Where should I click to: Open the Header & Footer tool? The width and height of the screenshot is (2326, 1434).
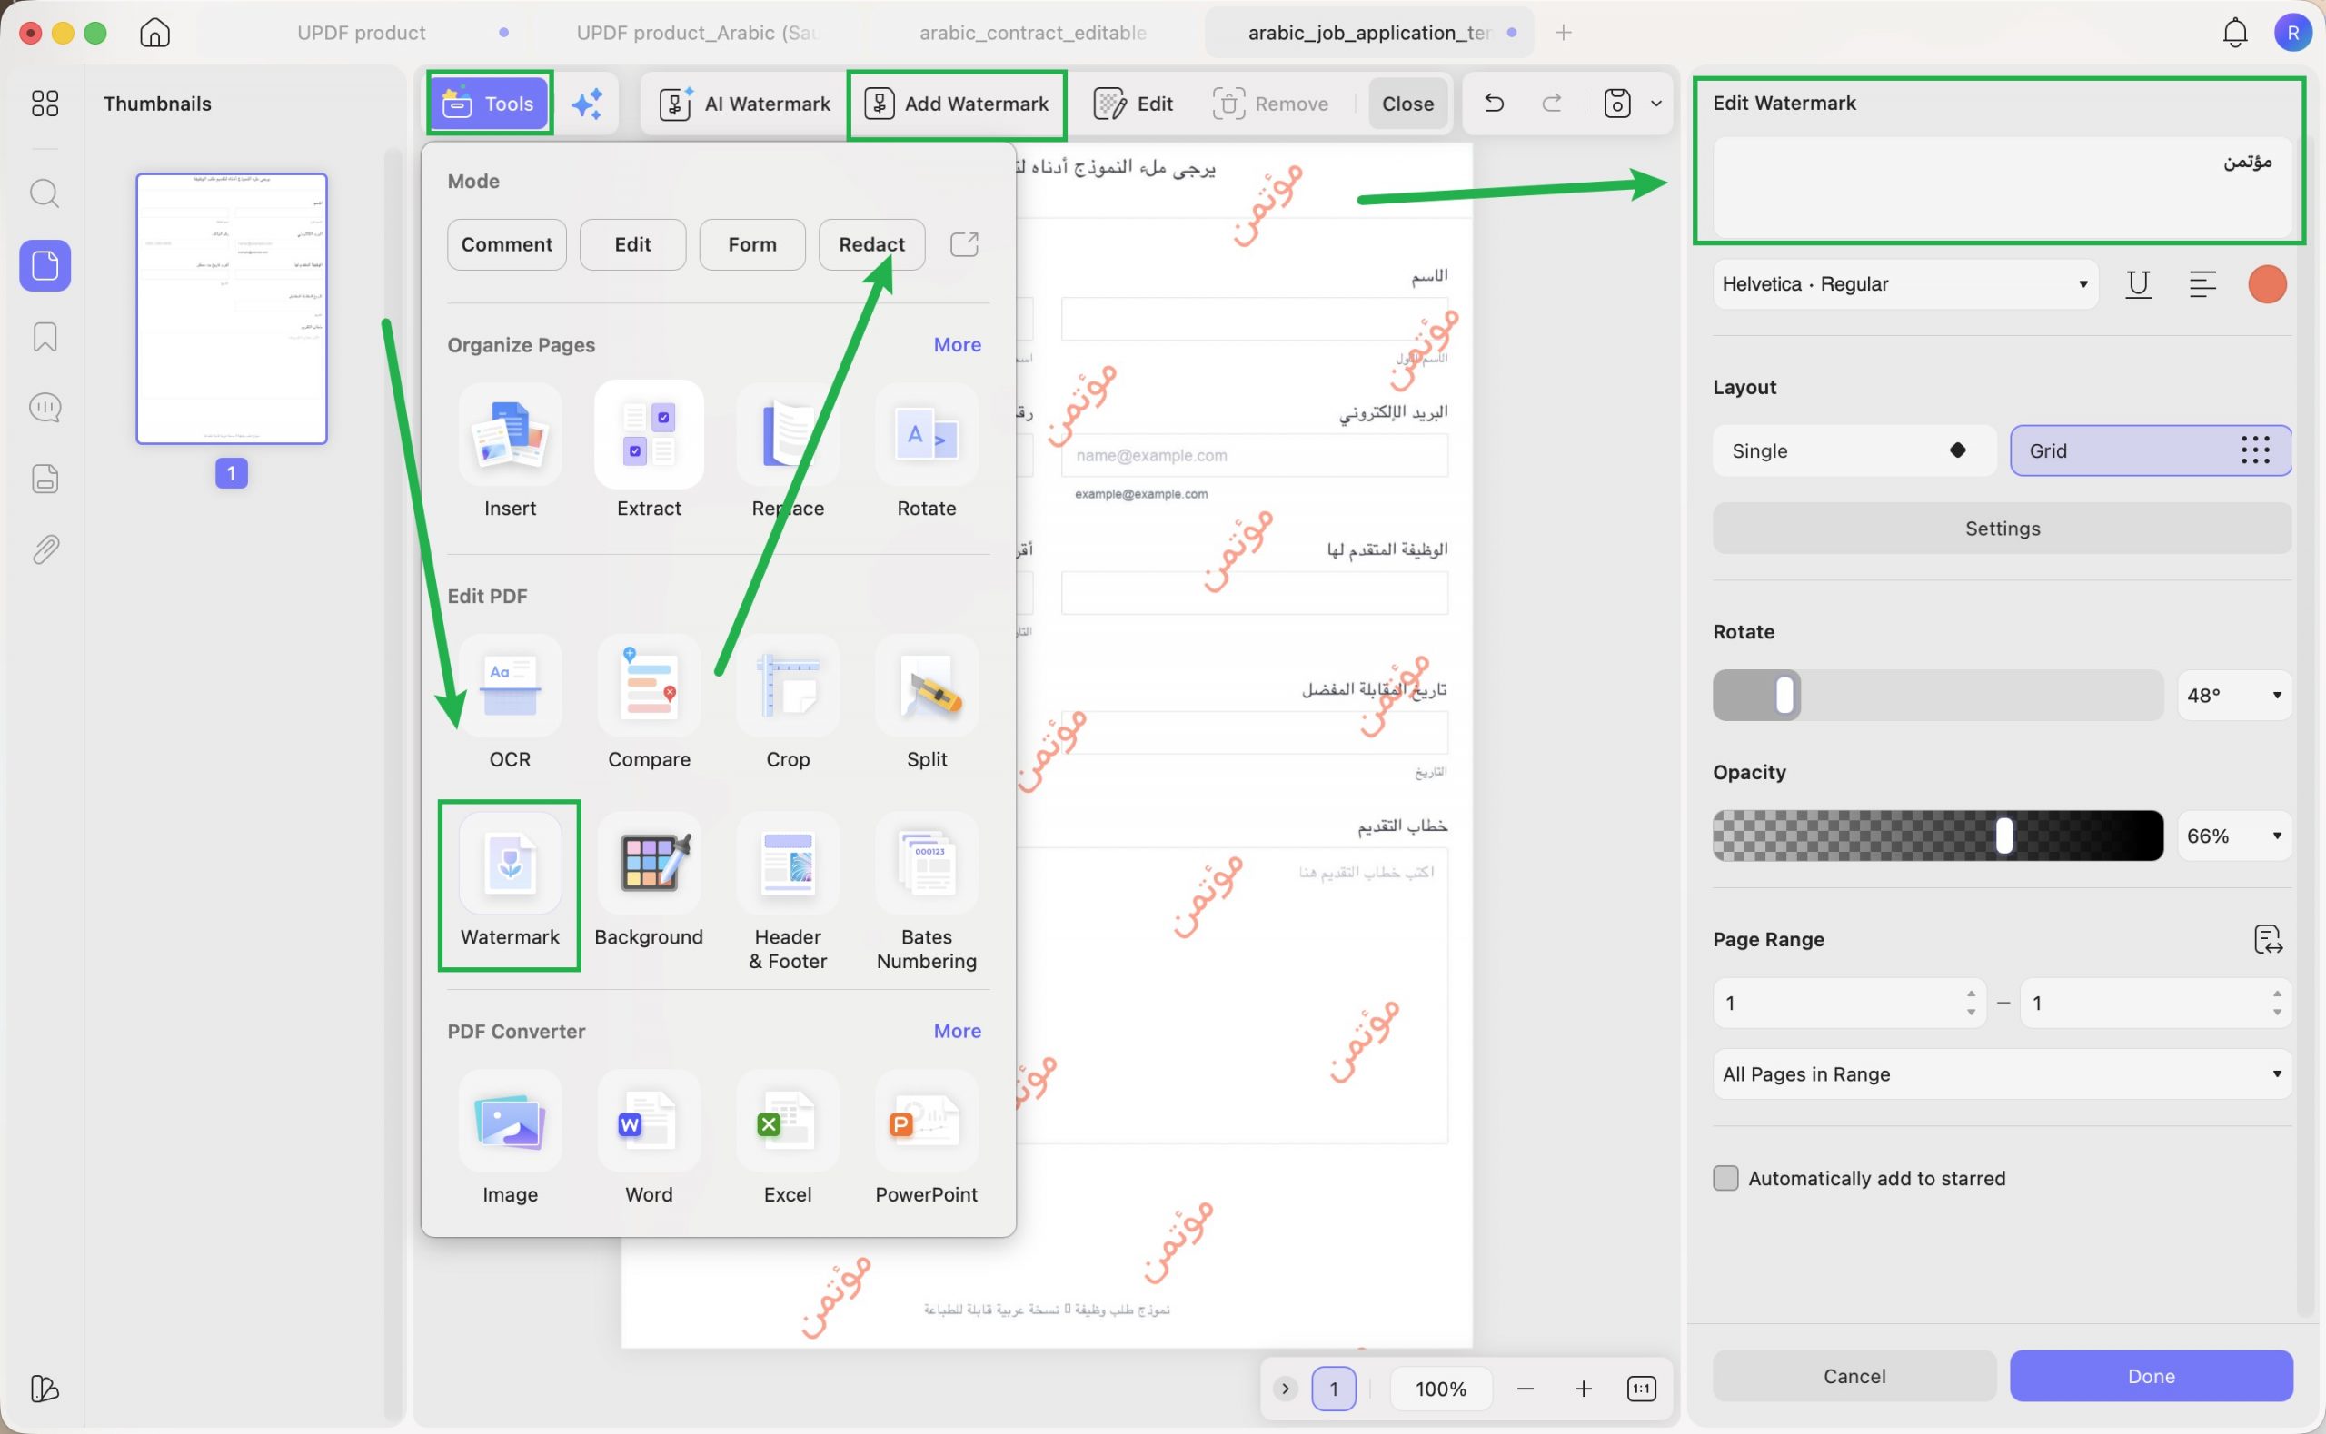click(x=788, y=894)
